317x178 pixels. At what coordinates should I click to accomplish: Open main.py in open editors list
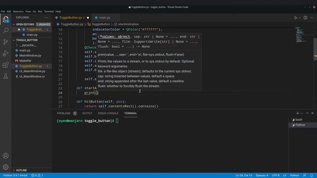click(x=32, y=35)
